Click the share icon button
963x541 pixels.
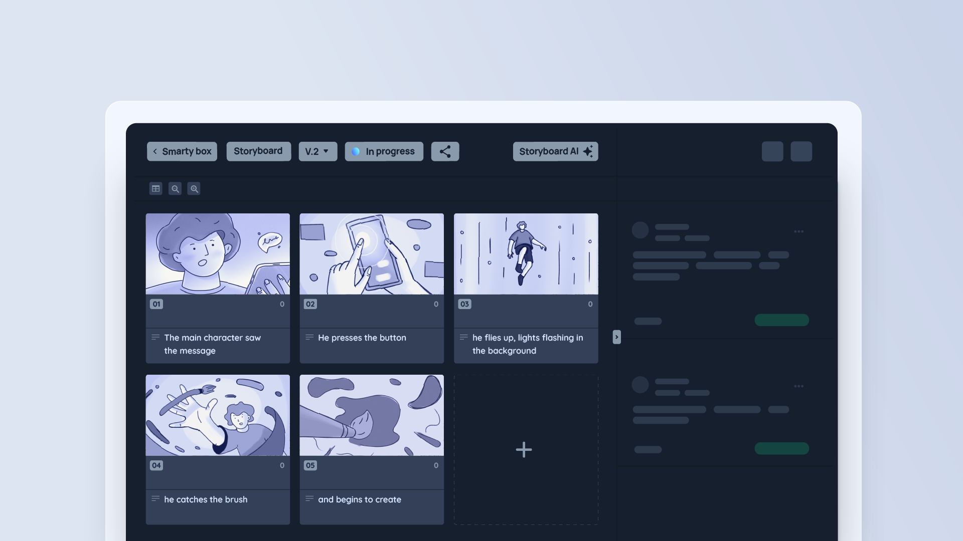click(445, 151)
